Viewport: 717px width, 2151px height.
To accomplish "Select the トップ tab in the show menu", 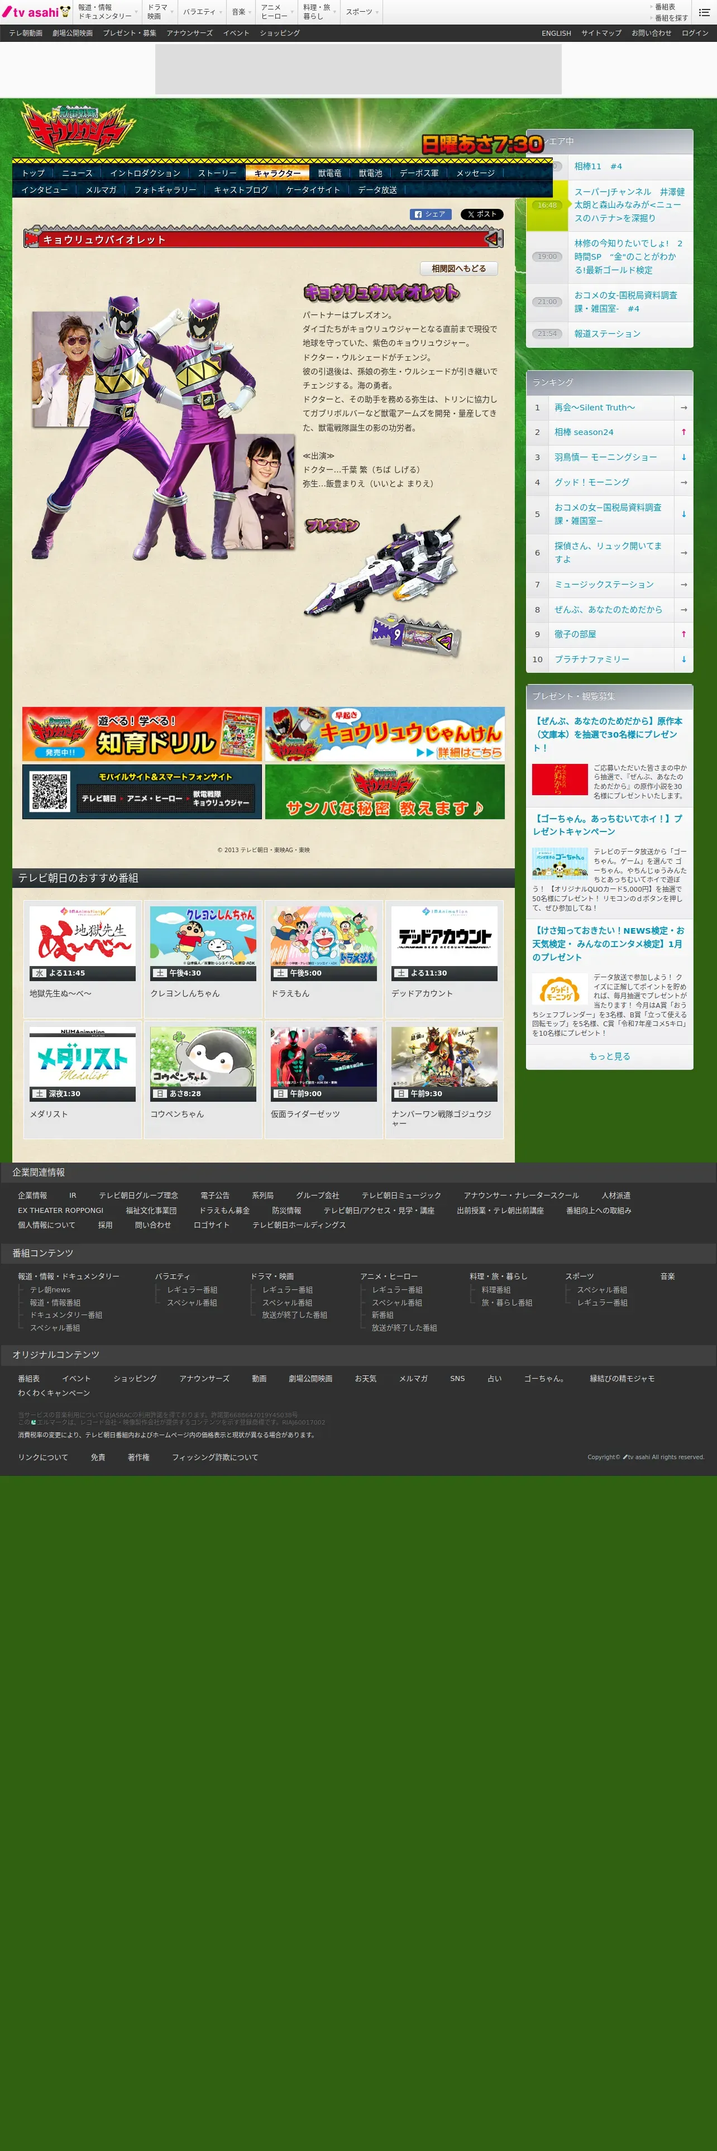I will [34, 173].
